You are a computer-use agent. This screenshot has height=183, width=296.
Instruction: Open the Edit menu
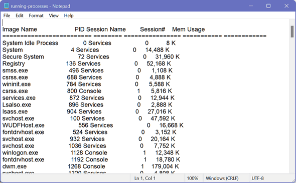[x=19, y=15]
